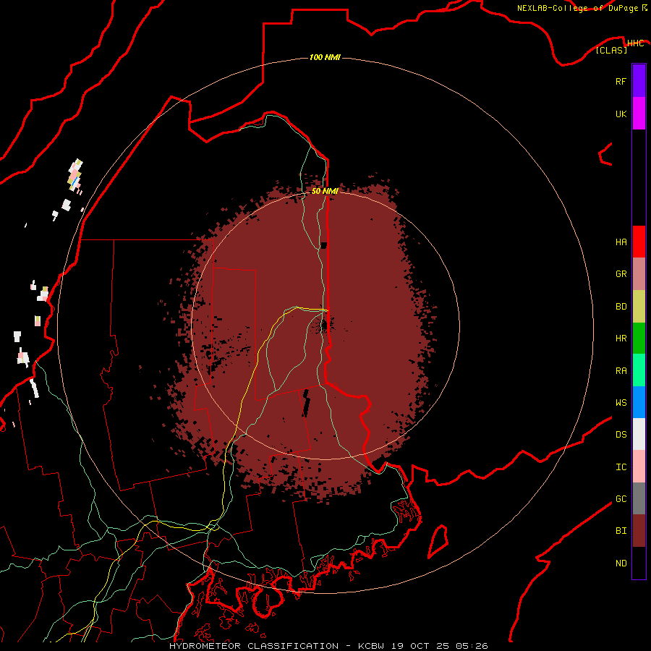Click the HR legend label
Screen dimensions: 651x651
621,339
